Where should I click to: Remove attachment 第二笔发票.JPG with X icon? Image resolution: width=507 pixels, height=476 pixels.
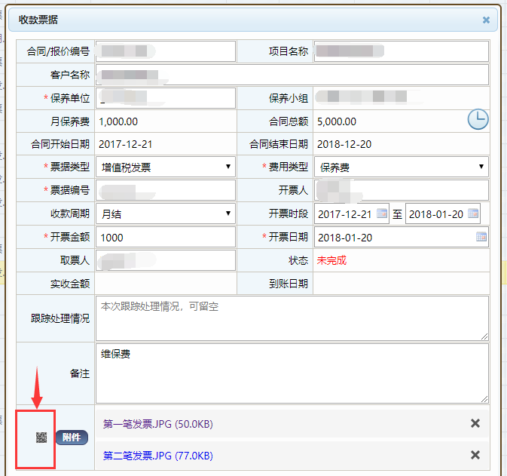pos(475,455)
